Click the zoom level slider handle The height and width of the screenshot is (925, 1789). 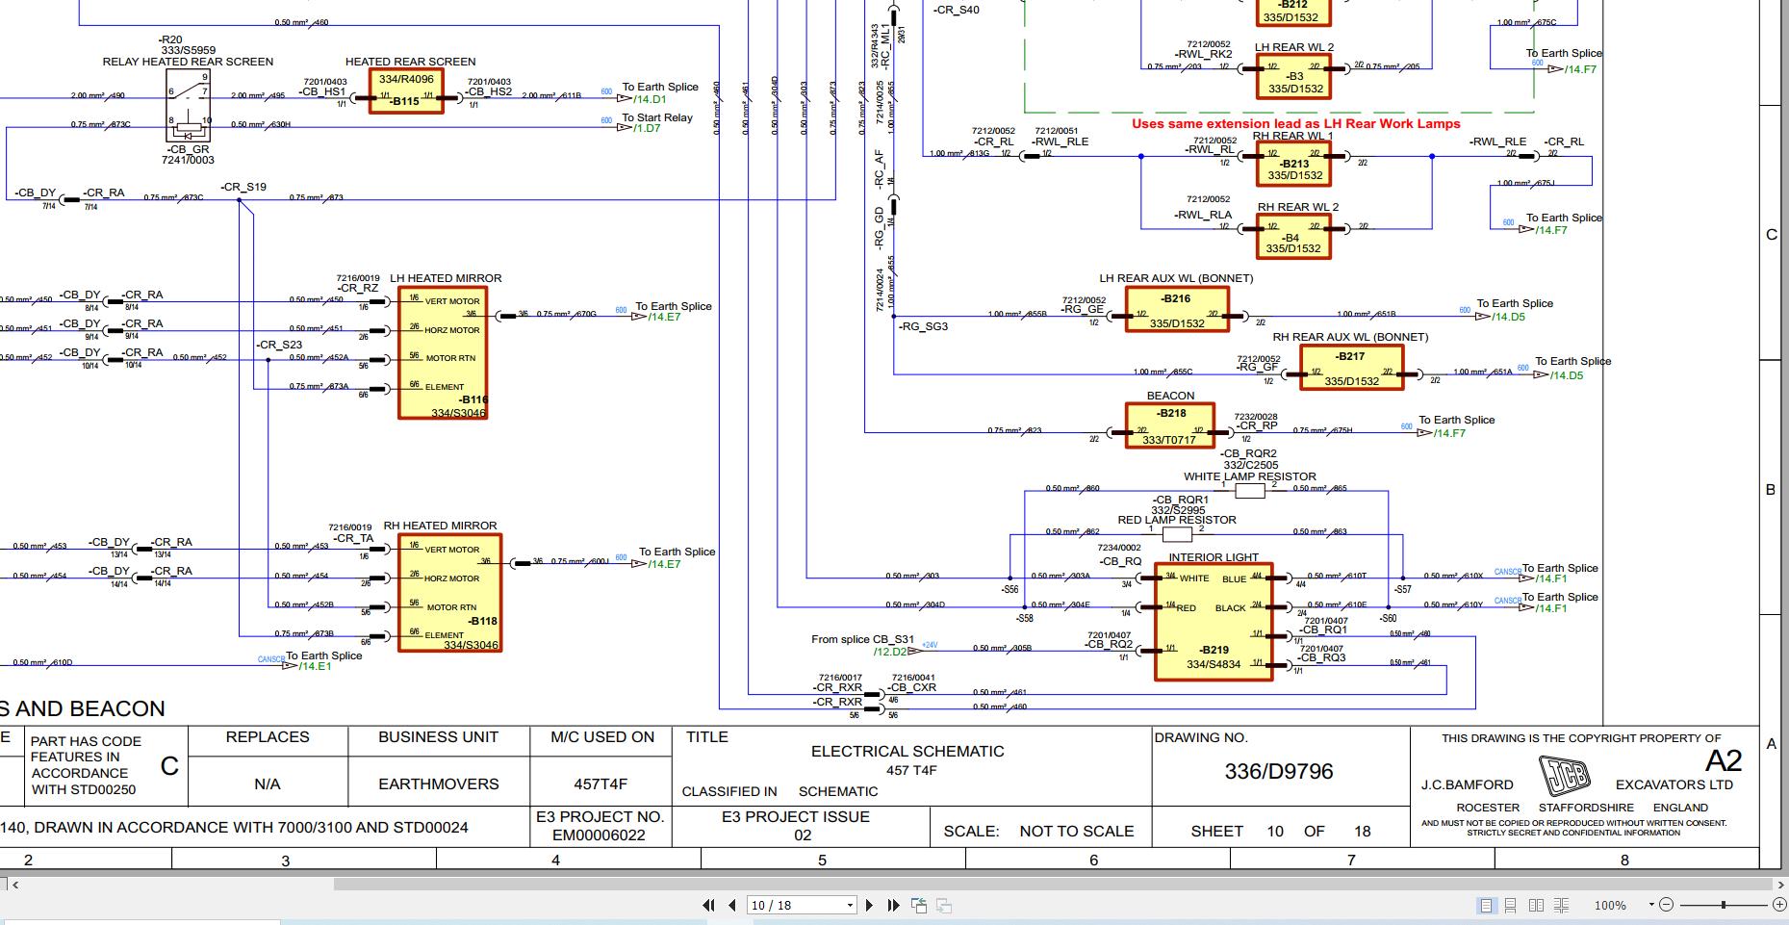pos(1724,905)
